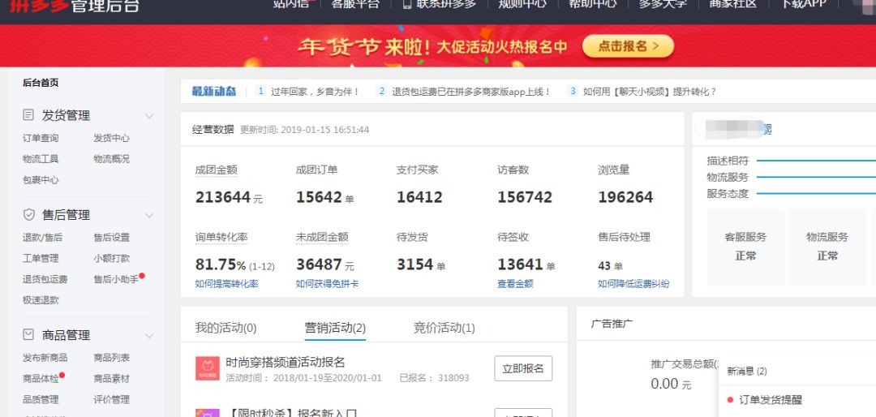Click the 支付买家 value 16412
The image size is (876, 417).
[419, 197]
